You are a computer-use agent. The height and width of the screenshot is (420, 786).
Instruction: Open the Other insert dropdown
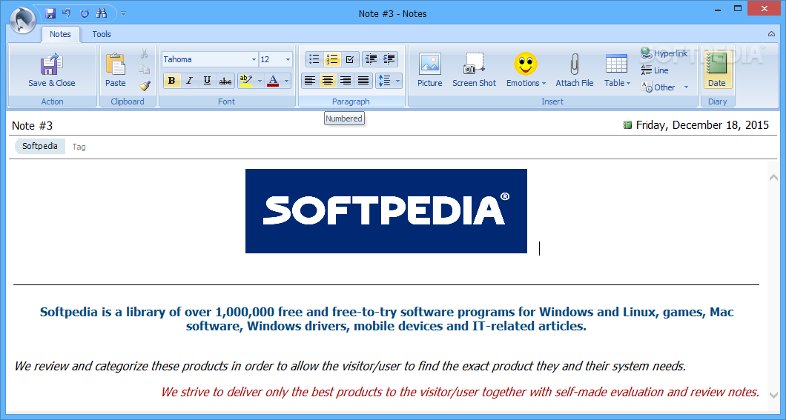tap(664, 87)
